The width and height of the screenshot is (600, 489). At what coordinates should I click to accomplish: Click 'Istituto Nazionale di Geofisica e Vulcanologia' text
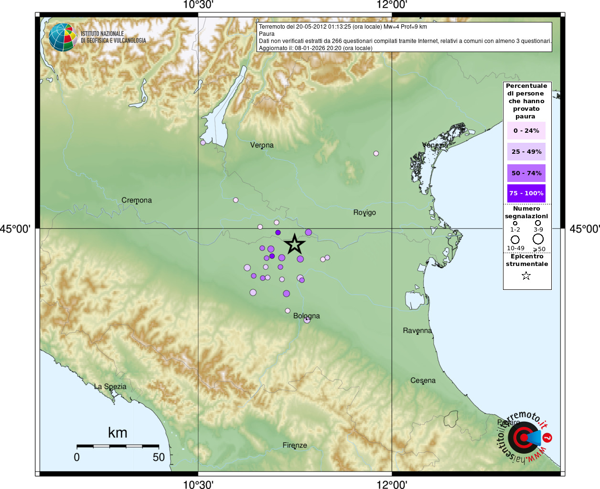pyautogui.click(x=113, y=37)
